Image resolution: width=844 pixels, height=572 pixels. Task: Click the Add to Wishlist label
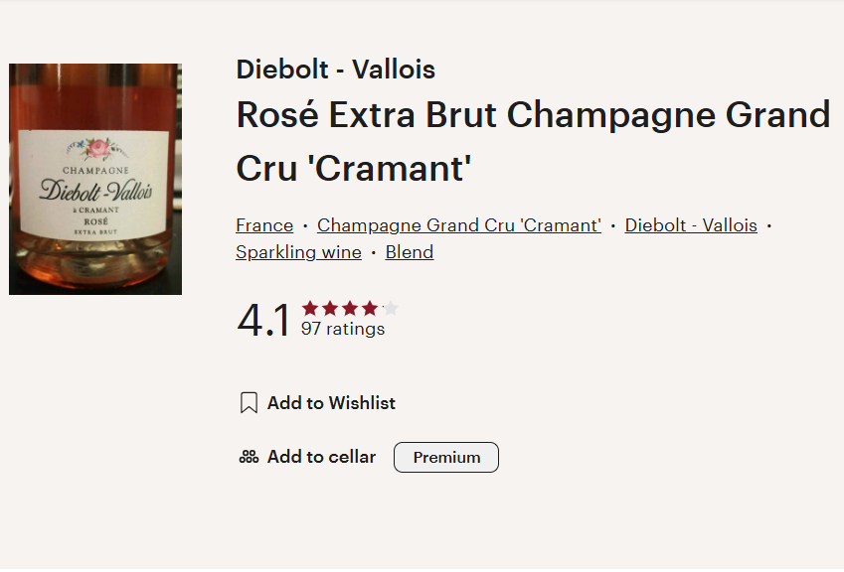point(330,403)
